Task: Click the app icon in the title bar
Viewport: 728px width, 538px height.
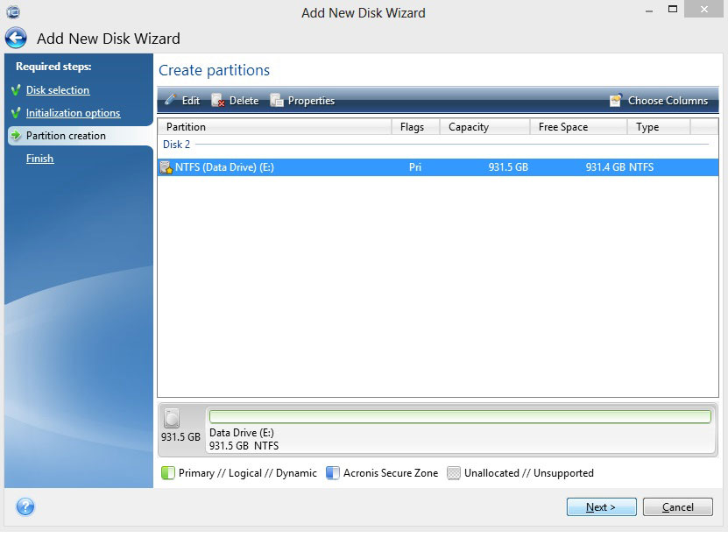Action: click(12, 12)
